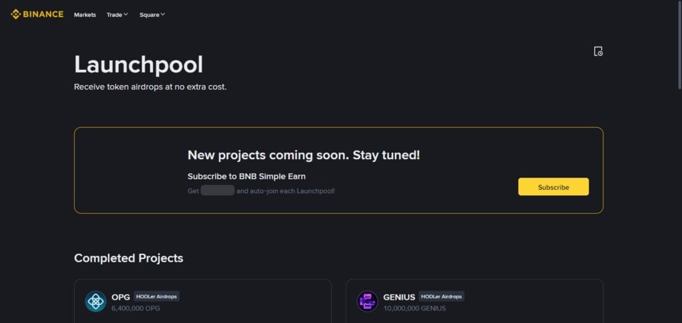Open the Markets menu item
This screenshot has width=682, height=323.
[85, 15]
